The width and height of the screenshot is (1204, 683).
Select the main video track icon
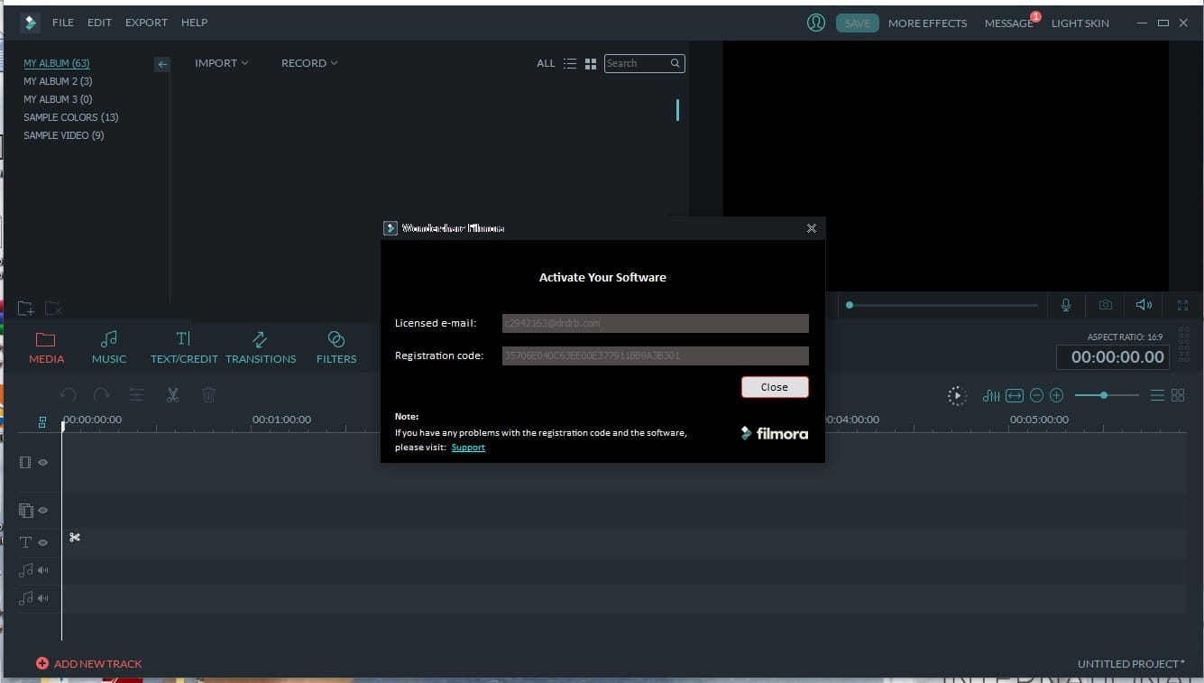tap(25, 462)
